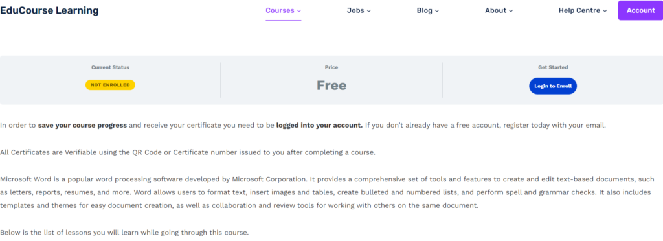
Task: Click the Free price text
Action: point(331,86)
